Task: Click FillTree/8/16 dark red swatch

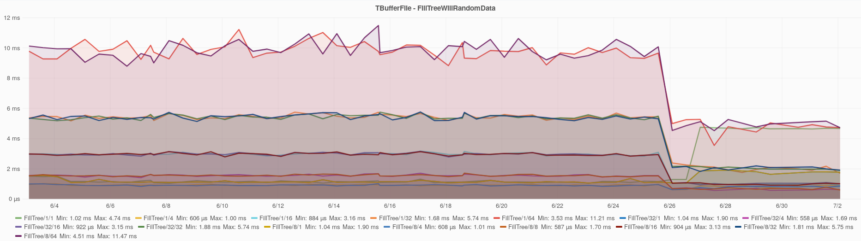Action: (x=619, y=227)
